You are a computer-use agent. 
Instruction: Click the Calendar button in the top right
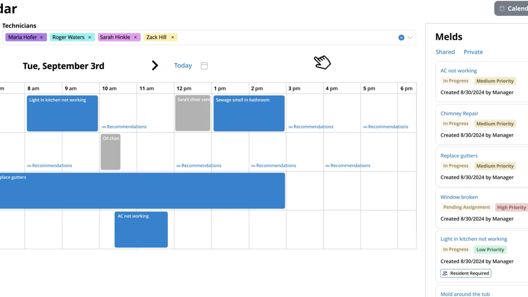(x=517, y=8)
